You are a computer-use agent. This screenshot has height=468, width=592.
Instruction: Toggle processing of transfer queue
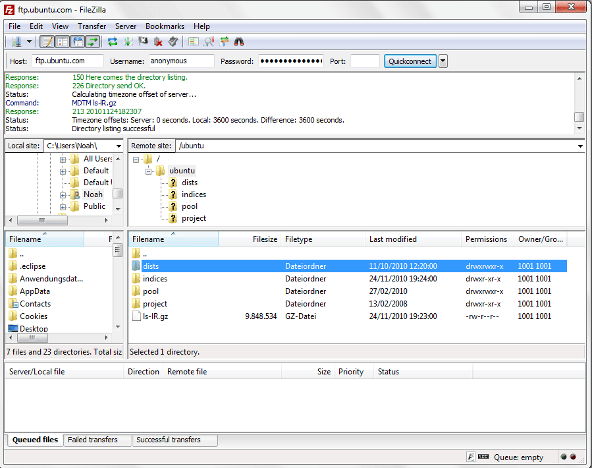point(128,42)
